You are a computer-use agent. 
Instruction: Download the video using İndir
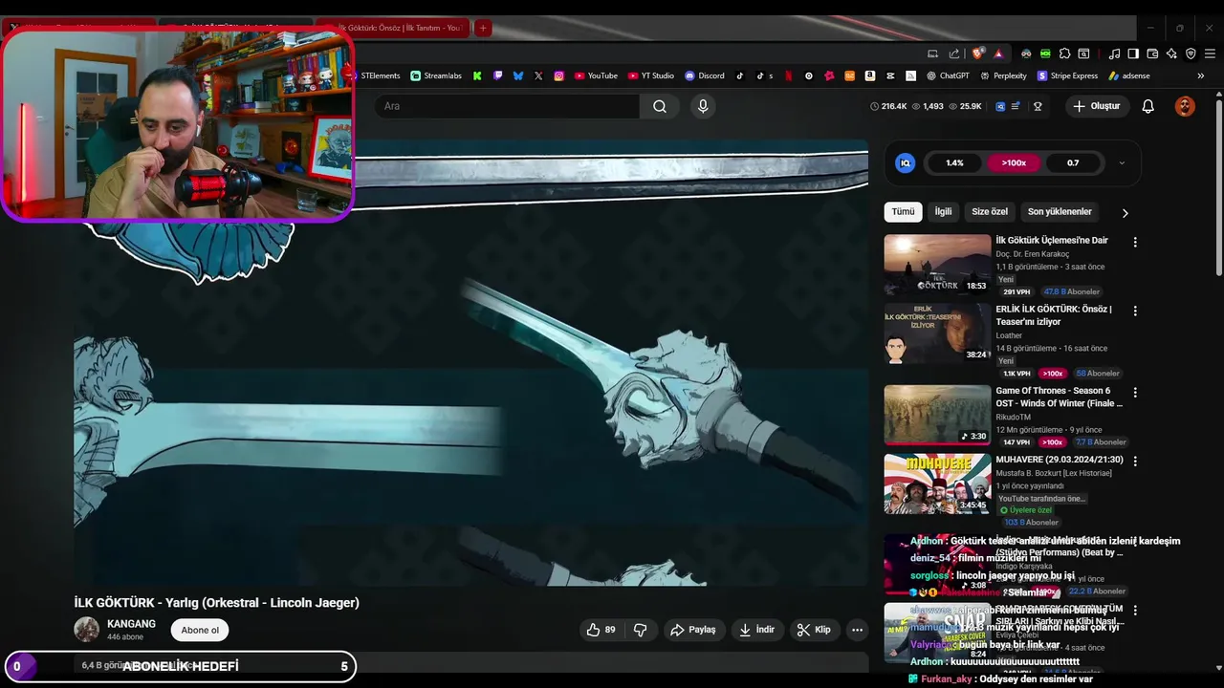[757, 630]
